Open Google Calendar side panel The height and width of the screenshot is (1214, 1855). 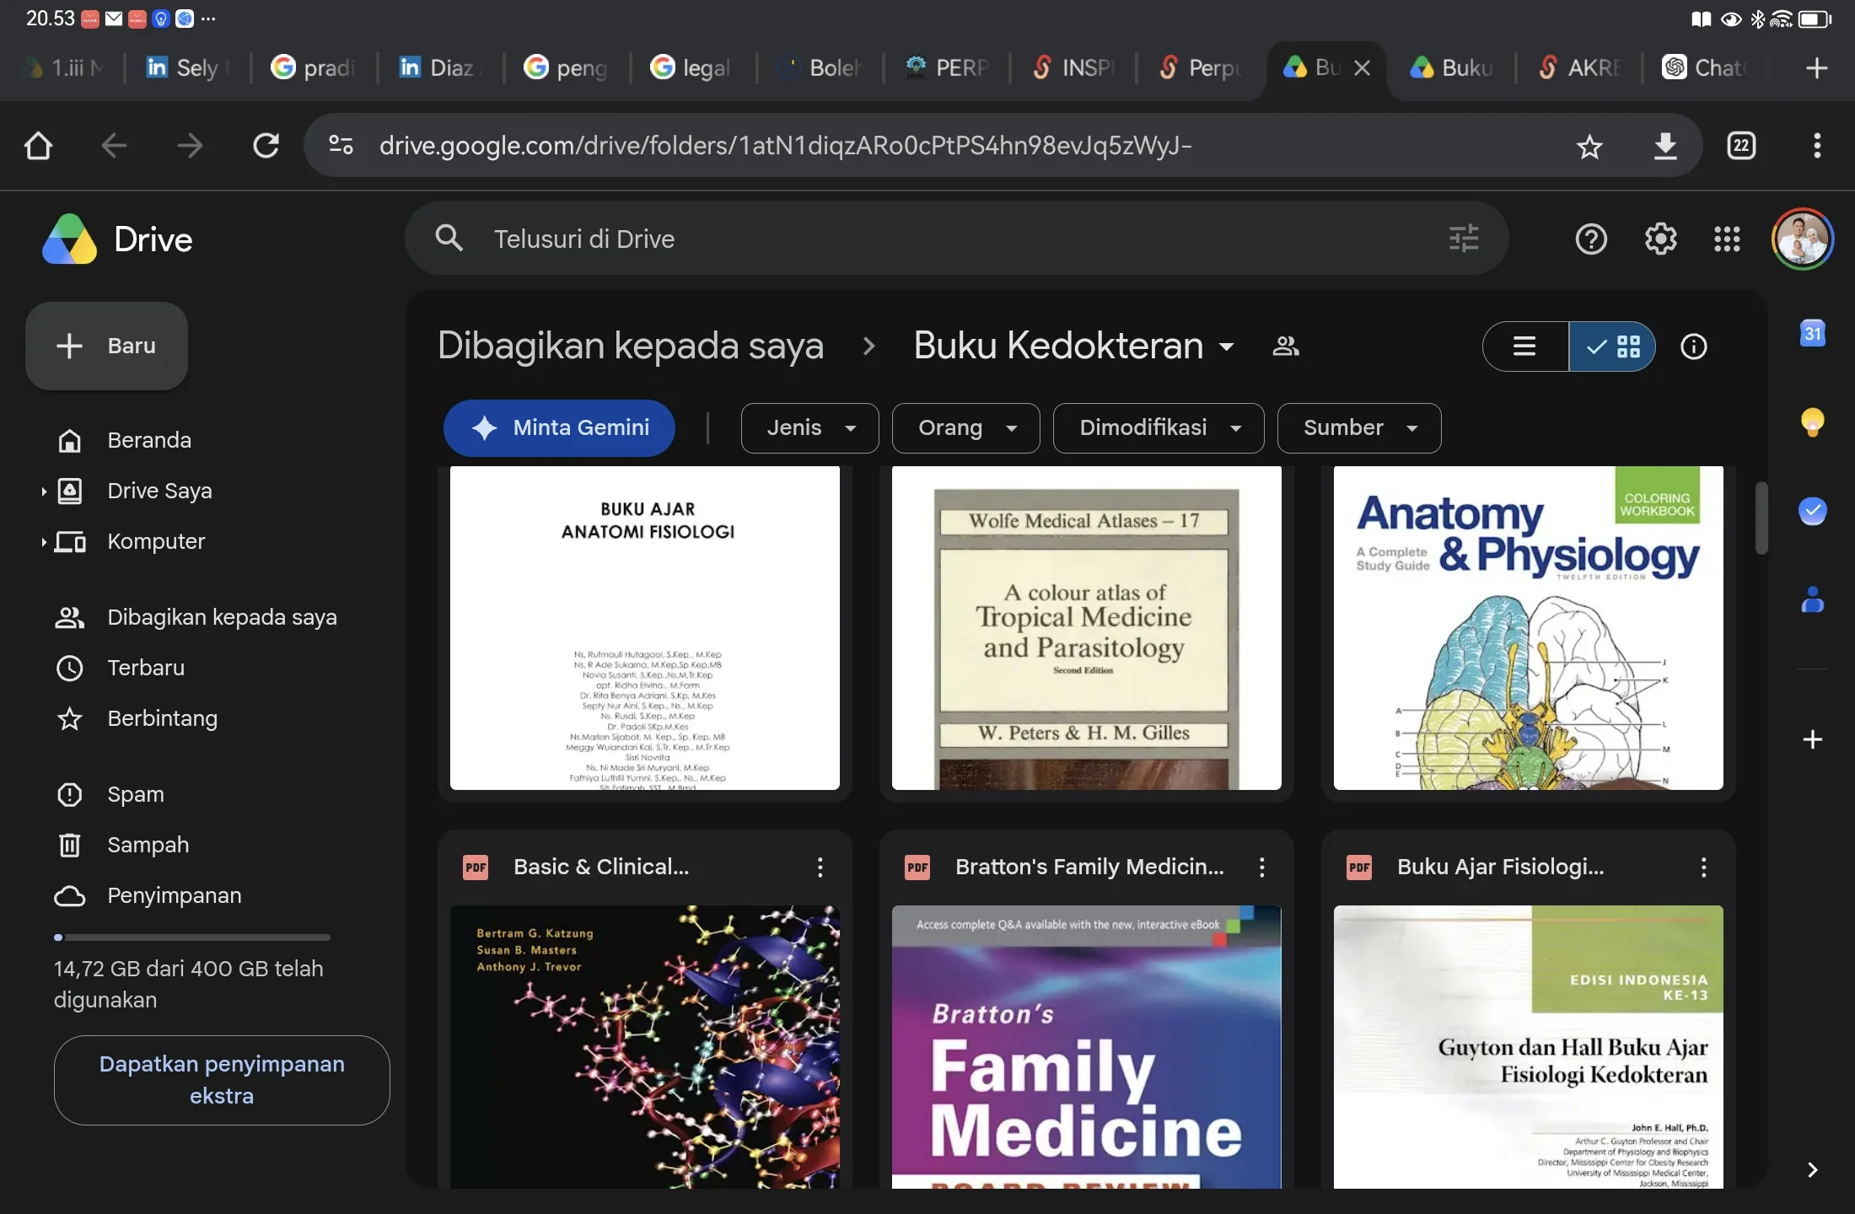click(1812, 334)
